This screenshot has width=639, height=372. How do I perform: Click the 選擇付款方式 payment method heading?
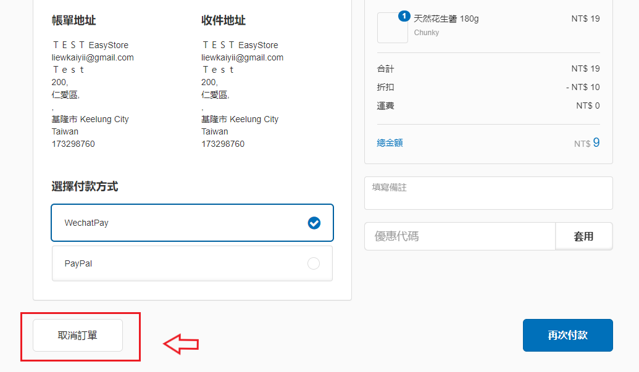tap(85, 186)
